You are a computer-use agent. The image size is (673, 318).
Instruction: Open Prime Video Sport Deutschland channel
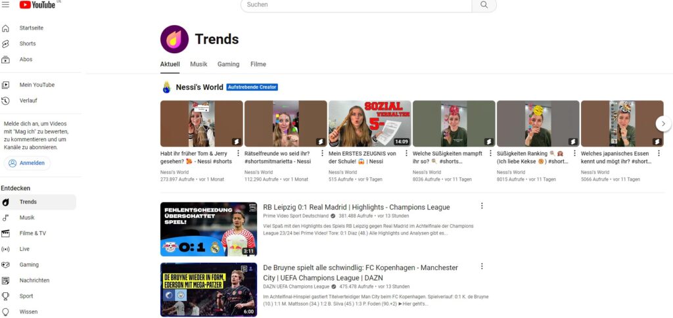pos(296,216)
